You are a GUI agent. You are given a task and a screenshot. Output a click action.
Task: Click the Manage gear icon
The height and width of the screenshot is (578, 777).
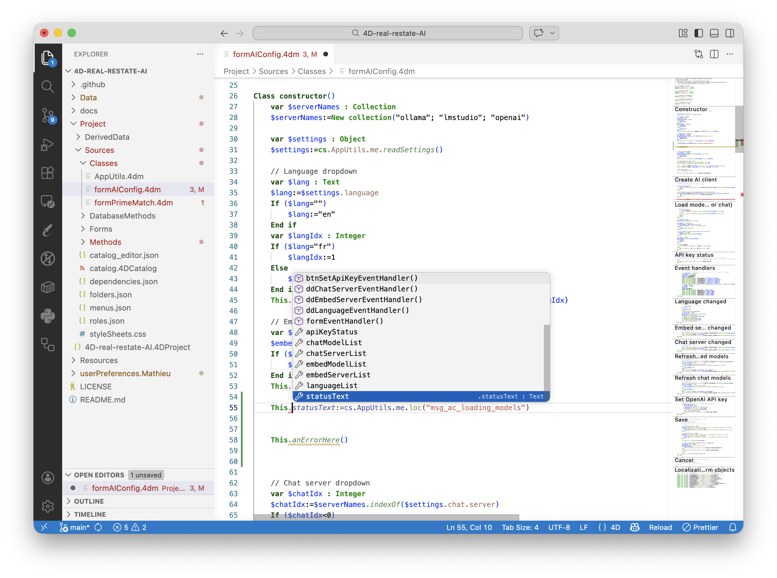[48, 506]
